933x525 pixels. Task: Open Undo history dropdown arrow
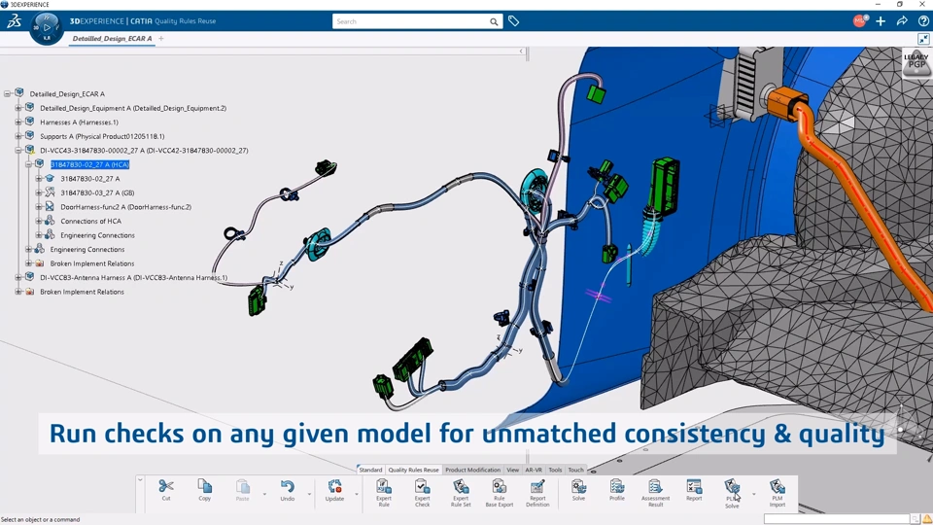pyautogui.click(x=309, y=494)
